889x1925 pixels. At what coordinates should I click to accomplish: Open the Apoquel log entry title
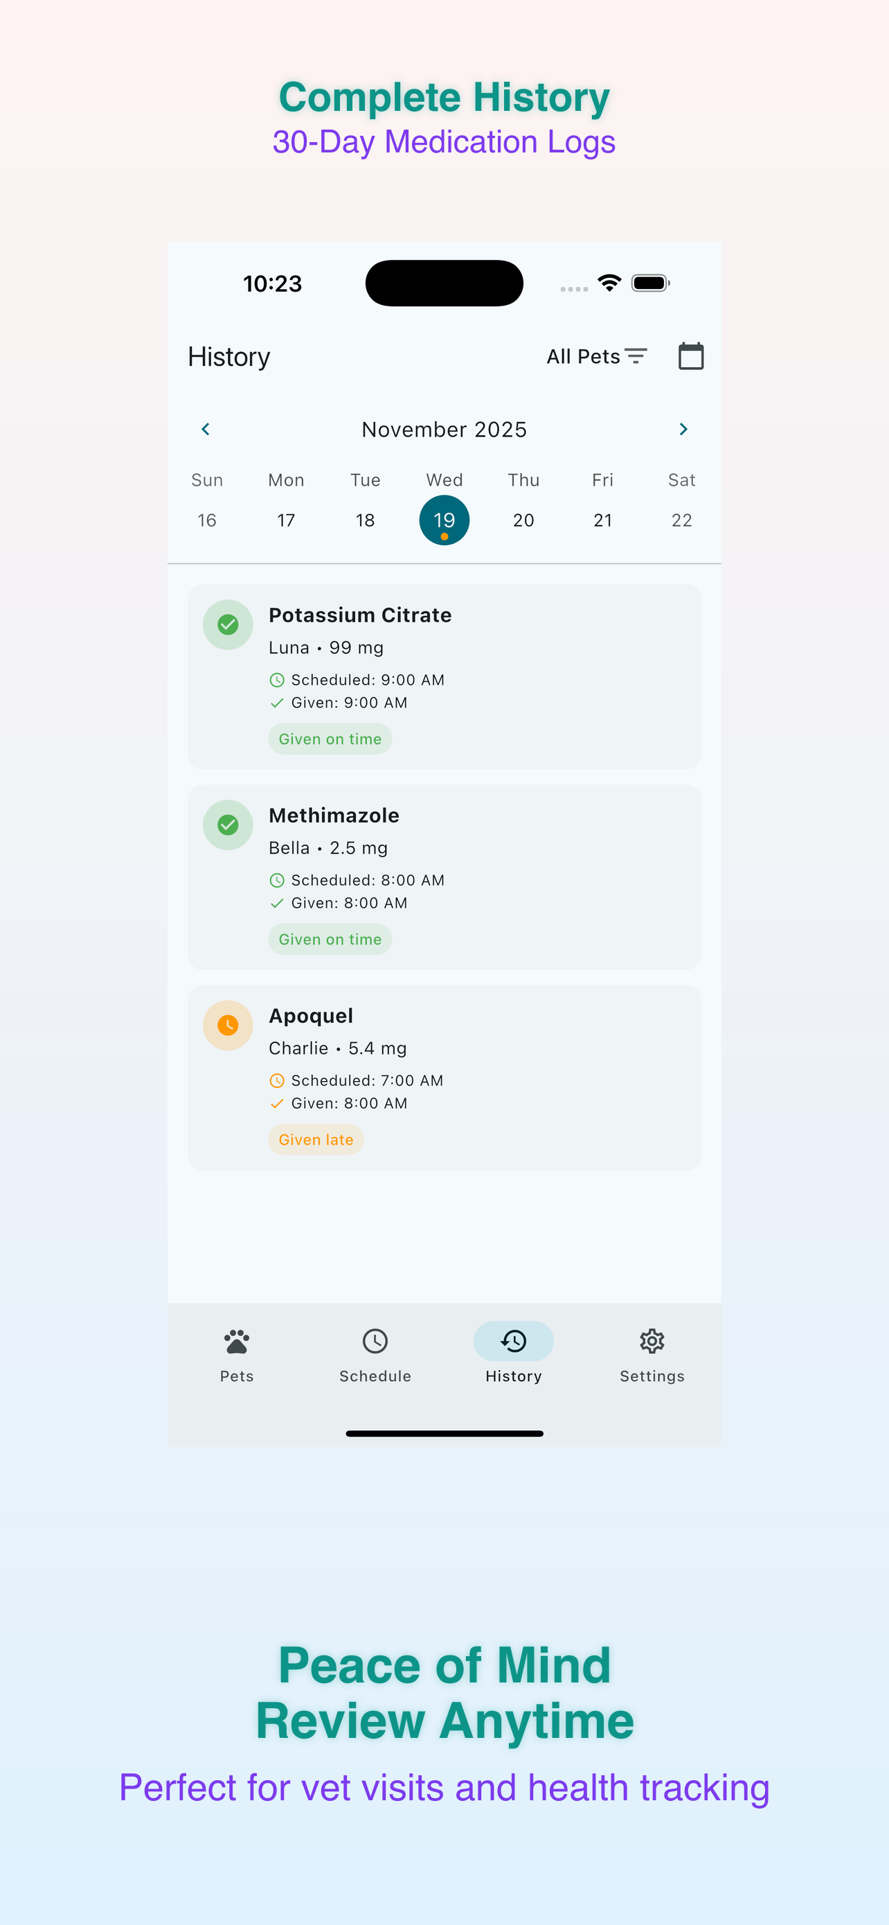tap(310, 1016)
